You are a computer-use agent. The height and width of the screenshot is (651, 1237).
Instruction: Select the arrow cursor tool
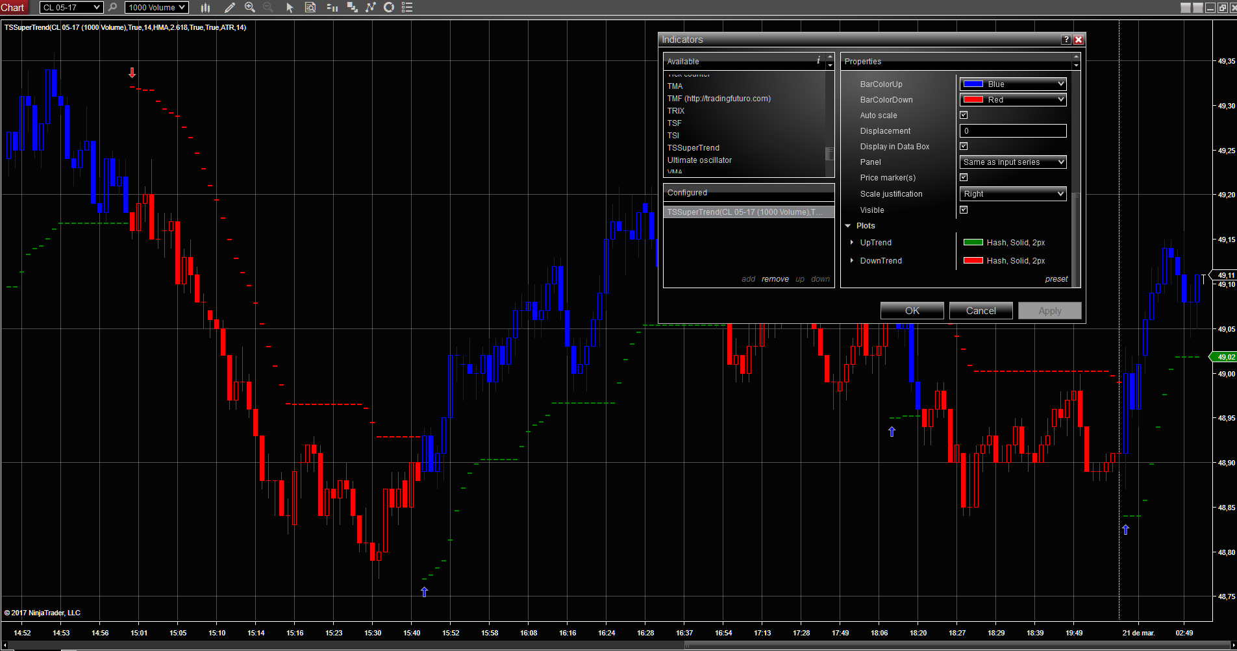pos(290,8)
